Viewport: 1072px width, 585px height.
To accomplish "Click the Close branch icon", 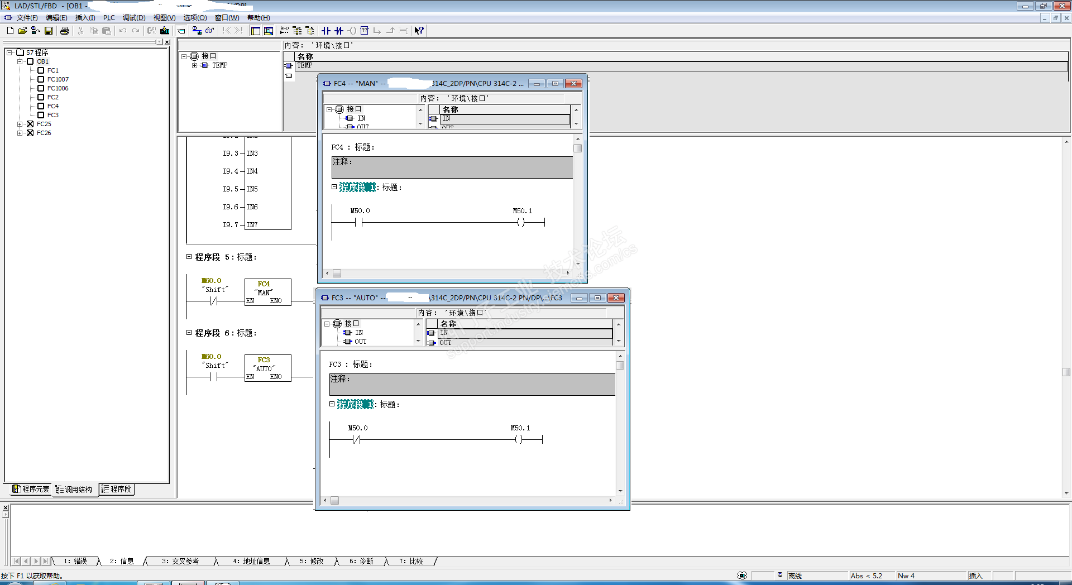I will (390, 31).
